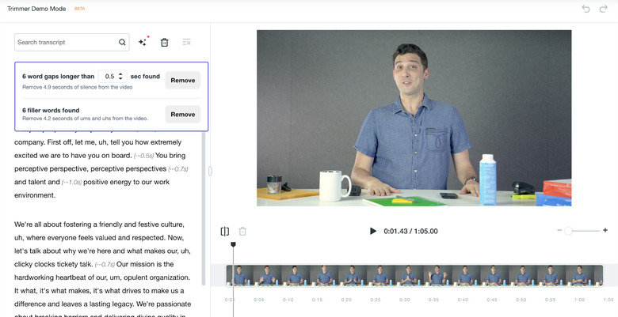This screenshot has height=317, width=618.
Task: Click the panel divider resize handle
Action: [x=210, y=170]
